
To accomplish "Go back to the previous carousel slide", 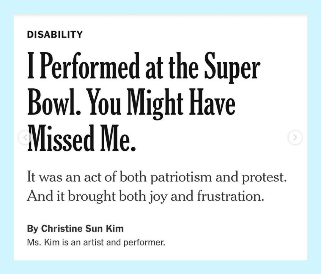I will pyautogui.click(x=25, y=137).
